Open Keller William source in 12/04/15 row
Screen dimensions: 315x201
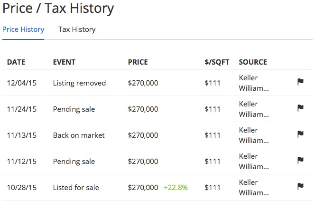[254, 83]
